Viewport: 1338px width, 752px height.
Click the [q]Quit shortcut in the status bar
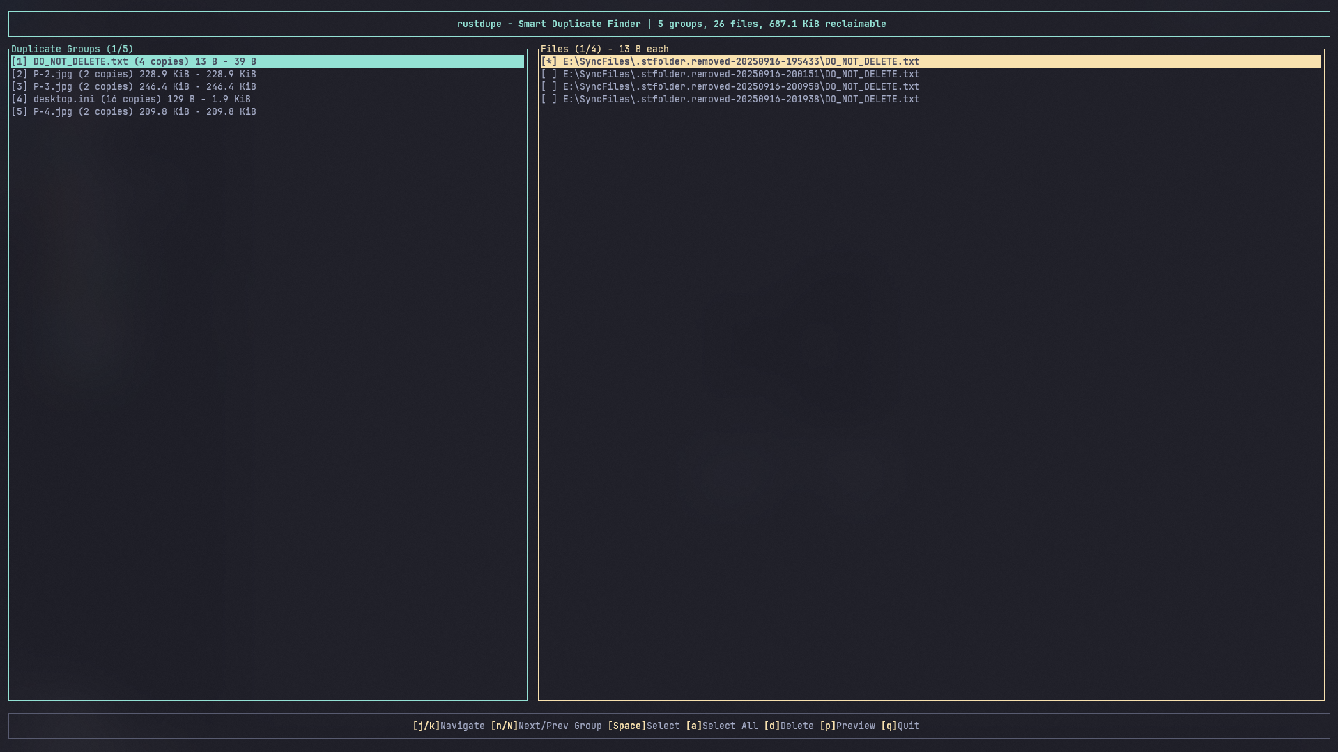pyautogui.click(x=900, y=726)
